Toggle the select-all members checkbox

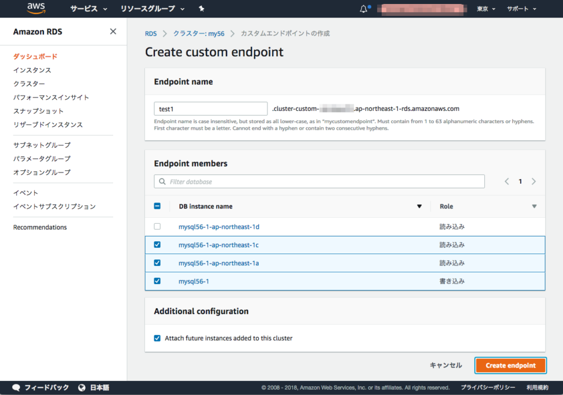tap(157, 206)
